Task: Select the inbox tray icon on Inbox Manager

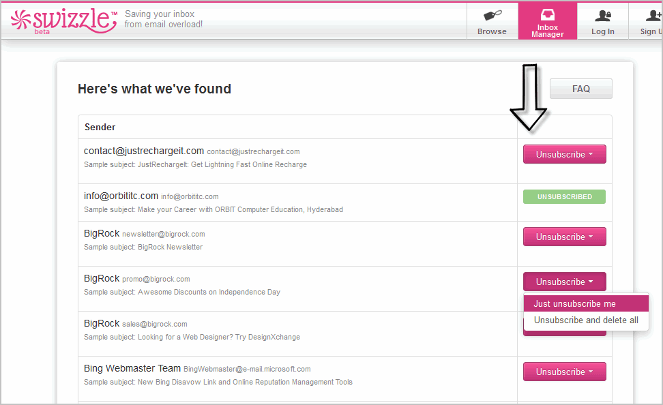Action: [547, 14]
